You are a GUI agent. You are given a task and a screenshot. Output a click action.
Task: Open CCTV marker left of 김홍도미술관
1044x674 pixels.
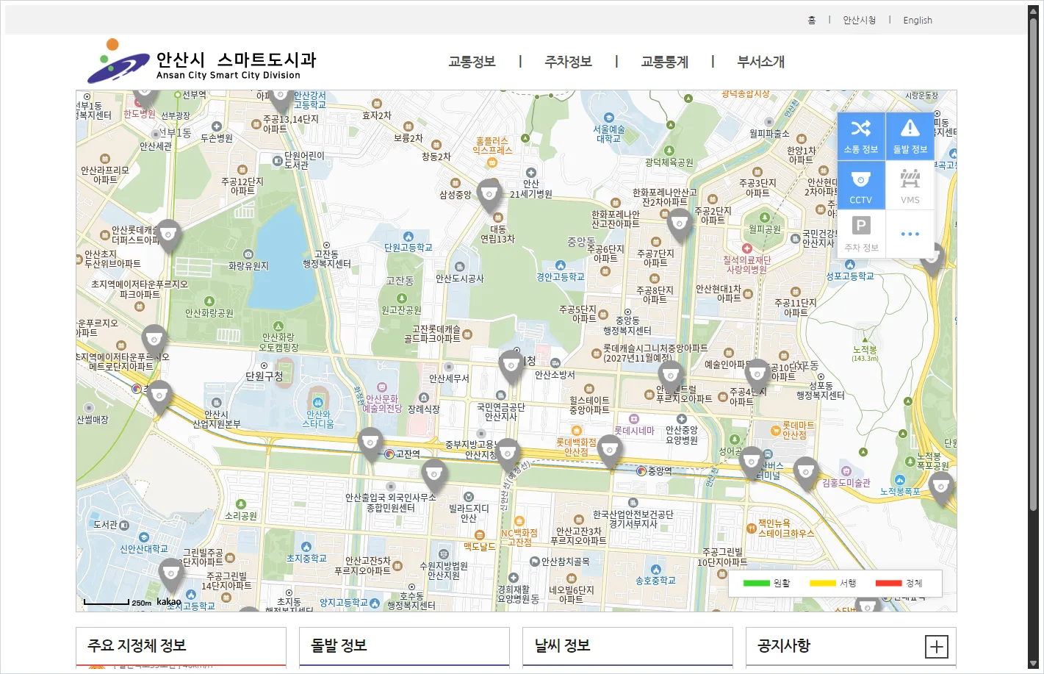(806, 473)
